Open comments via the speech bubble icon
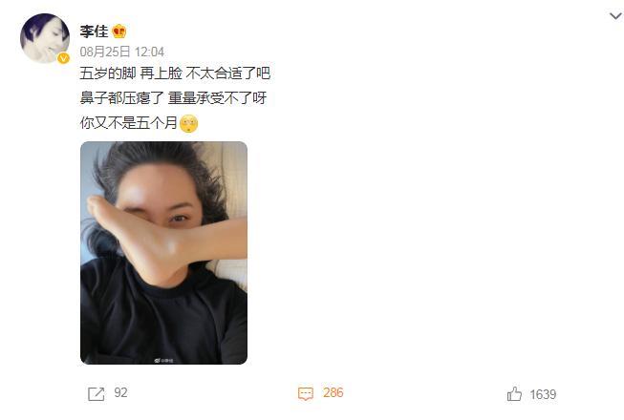Screen dimensions: 624x420 point(306,394)
